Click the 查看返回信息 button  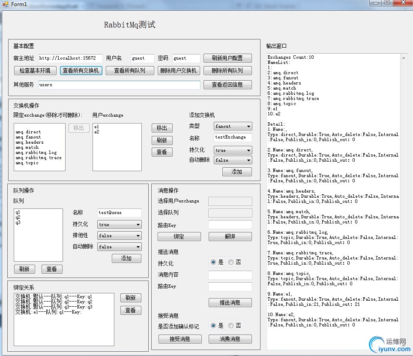point(227,84)
